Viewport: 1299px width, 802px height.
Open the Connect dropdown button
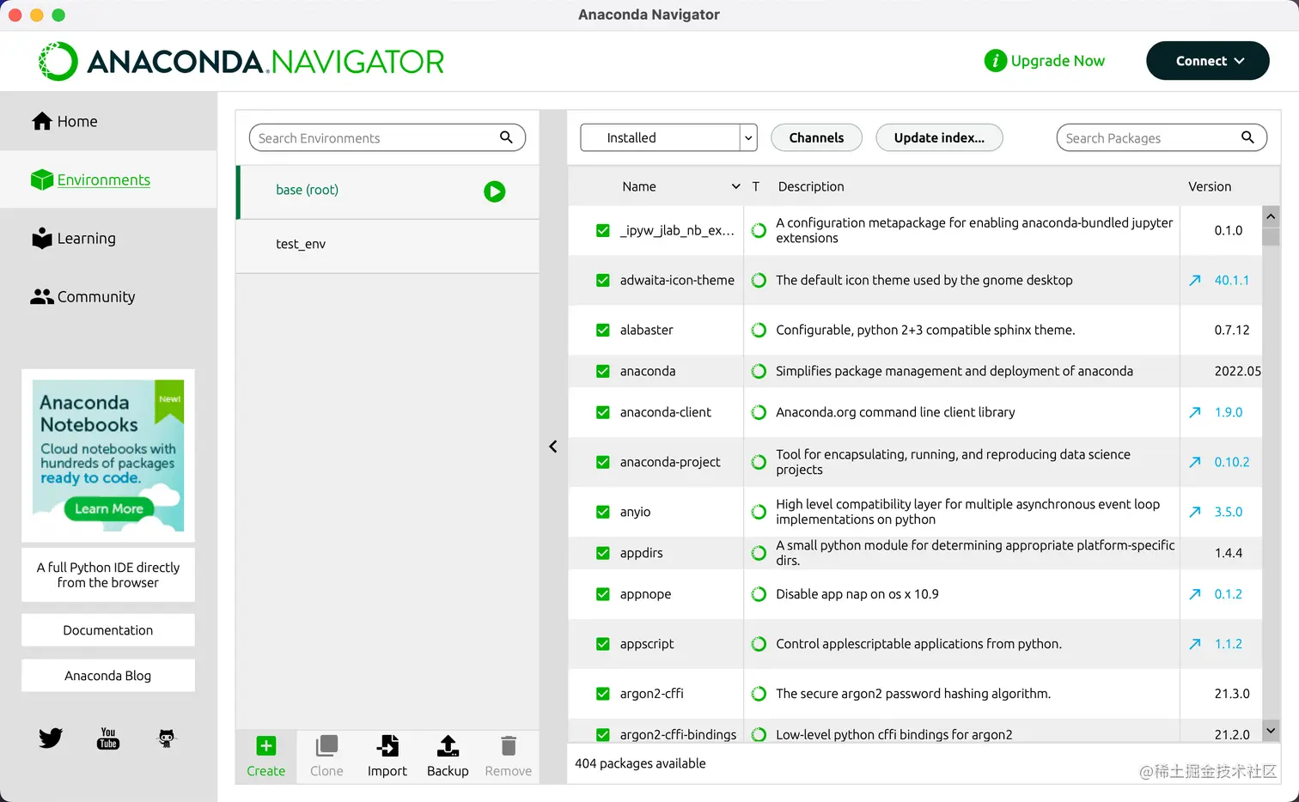point(1207,61)
